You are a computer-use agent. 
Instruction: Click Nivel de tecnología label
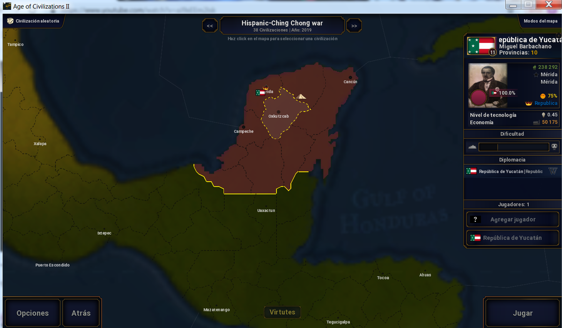493,115
